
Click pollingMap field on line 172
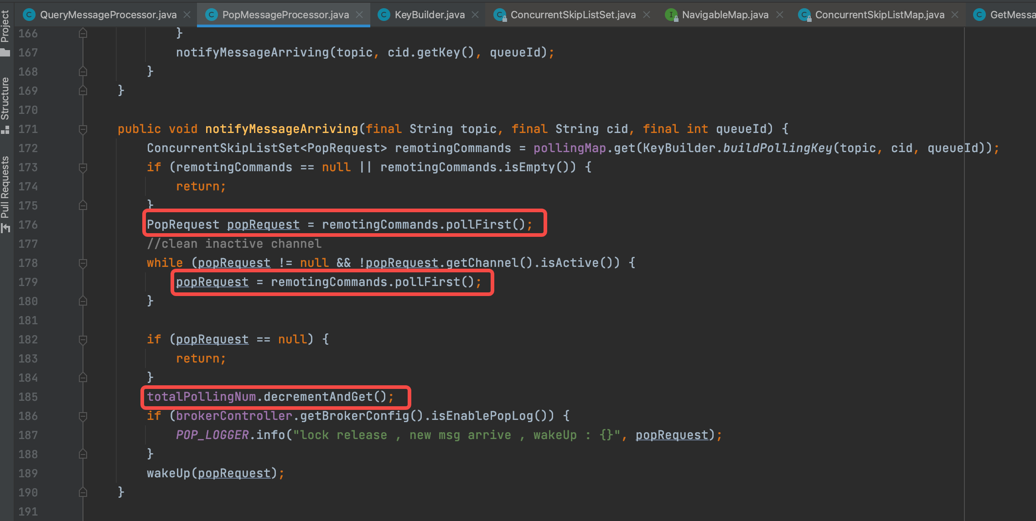[x=570, y=148]
